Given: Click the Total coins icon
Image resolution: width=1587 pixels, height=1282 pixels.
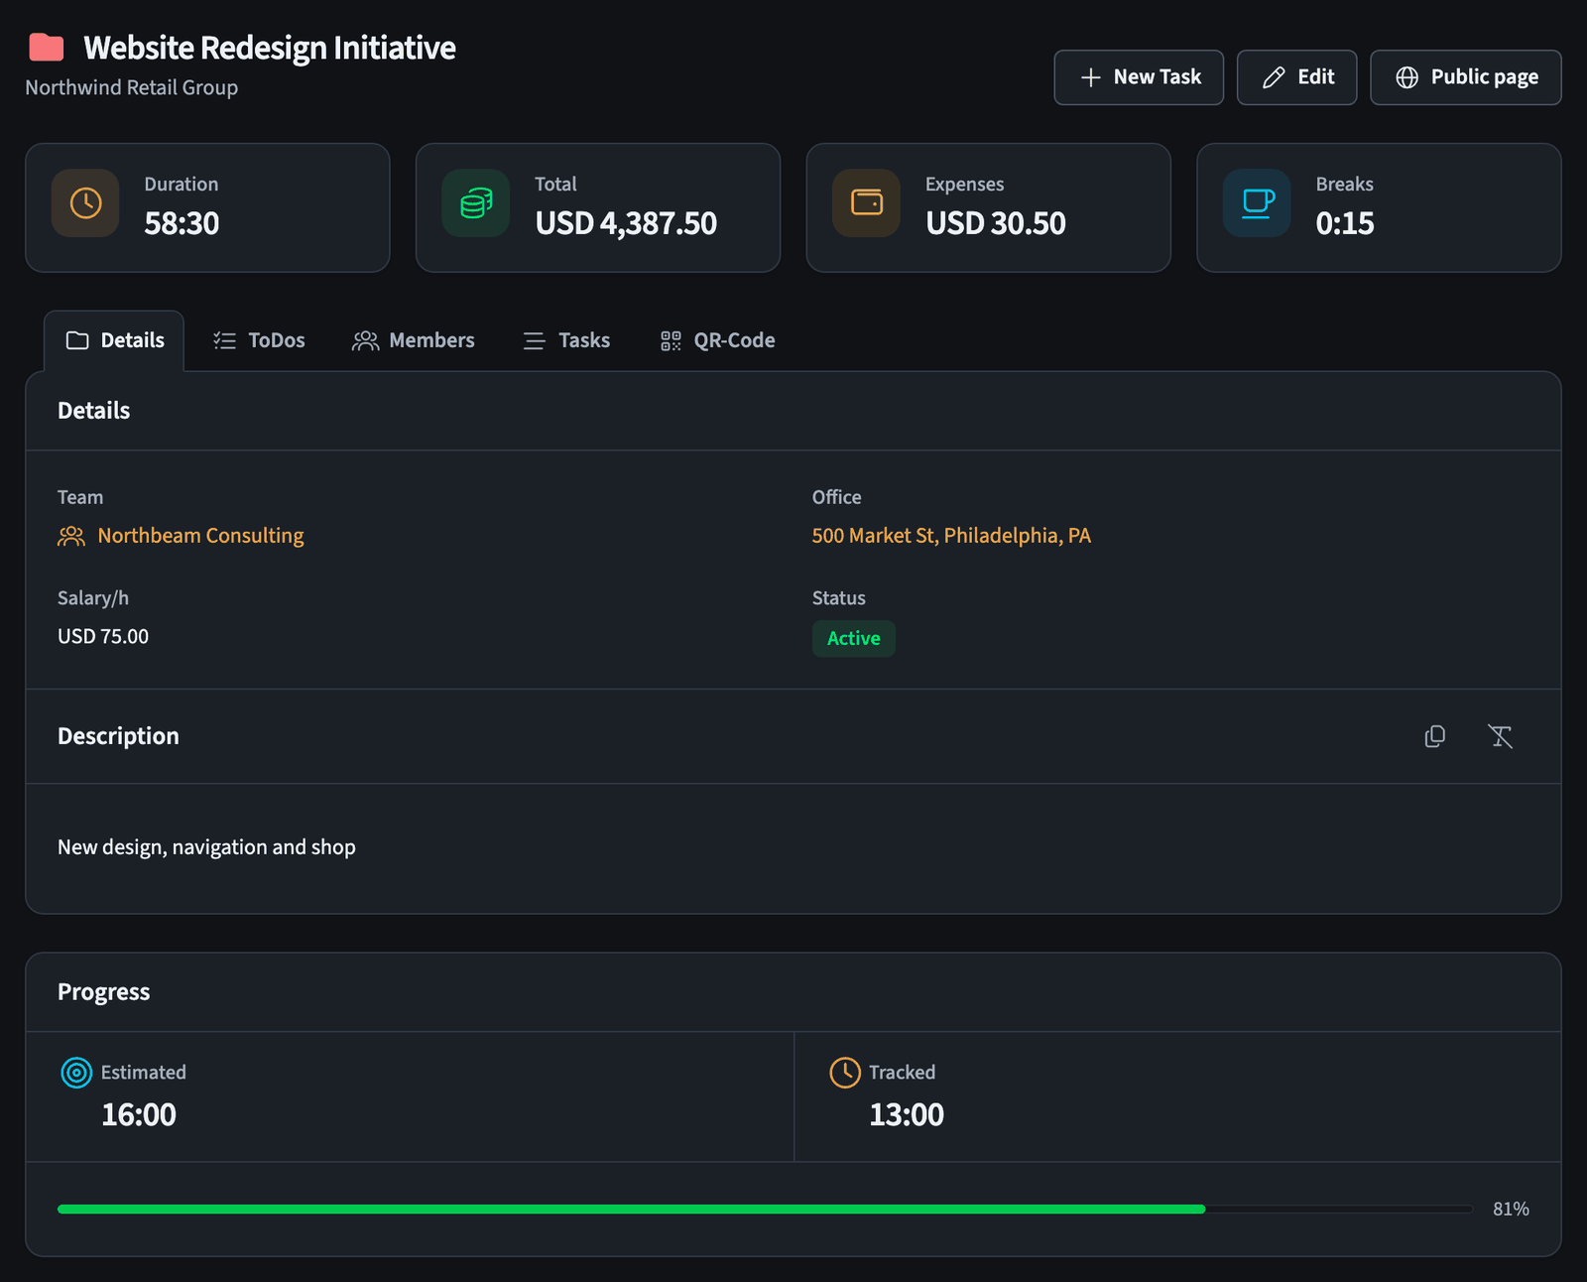Looking at the screenshot, I should pos(476,203).
